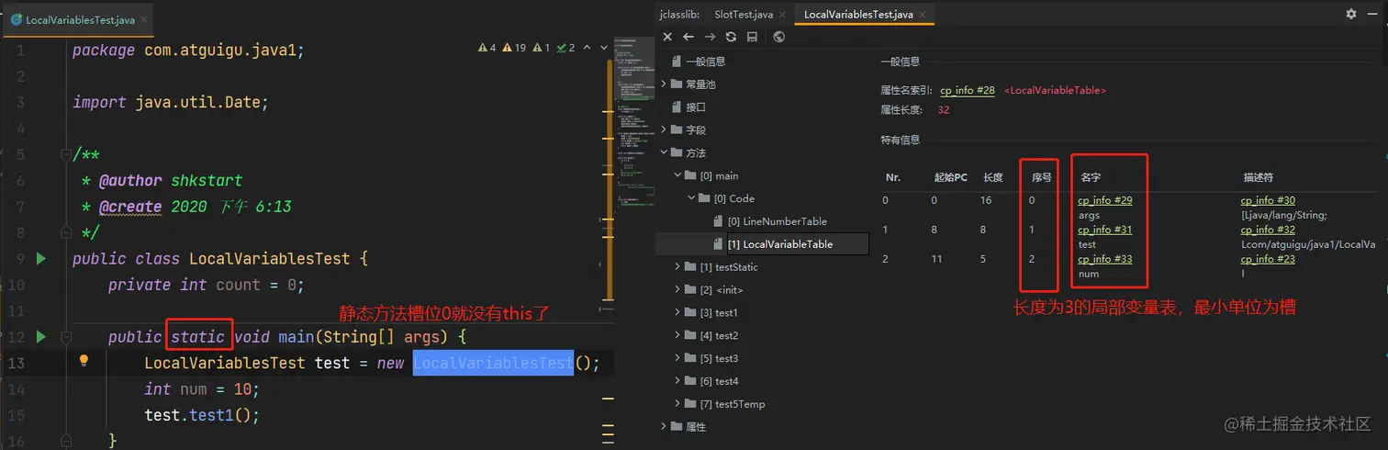1388x450 pixels.
Task: Expand the [2] <init> method node
Action: [x=677, y=290]
